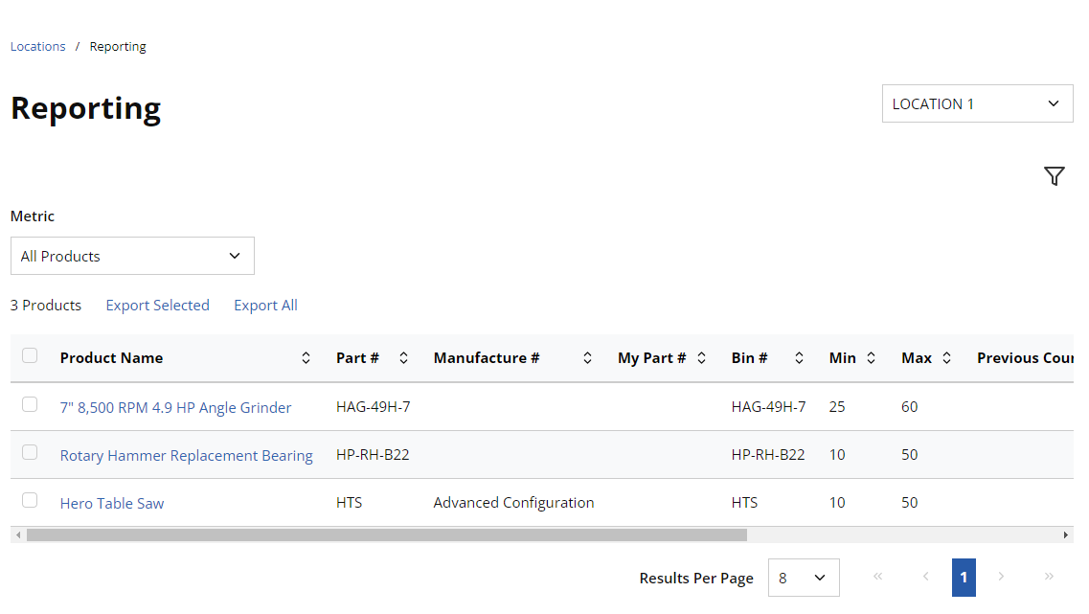
Task: Open the LOCATION 1 dropdown
Action: [x=977, y=103]
